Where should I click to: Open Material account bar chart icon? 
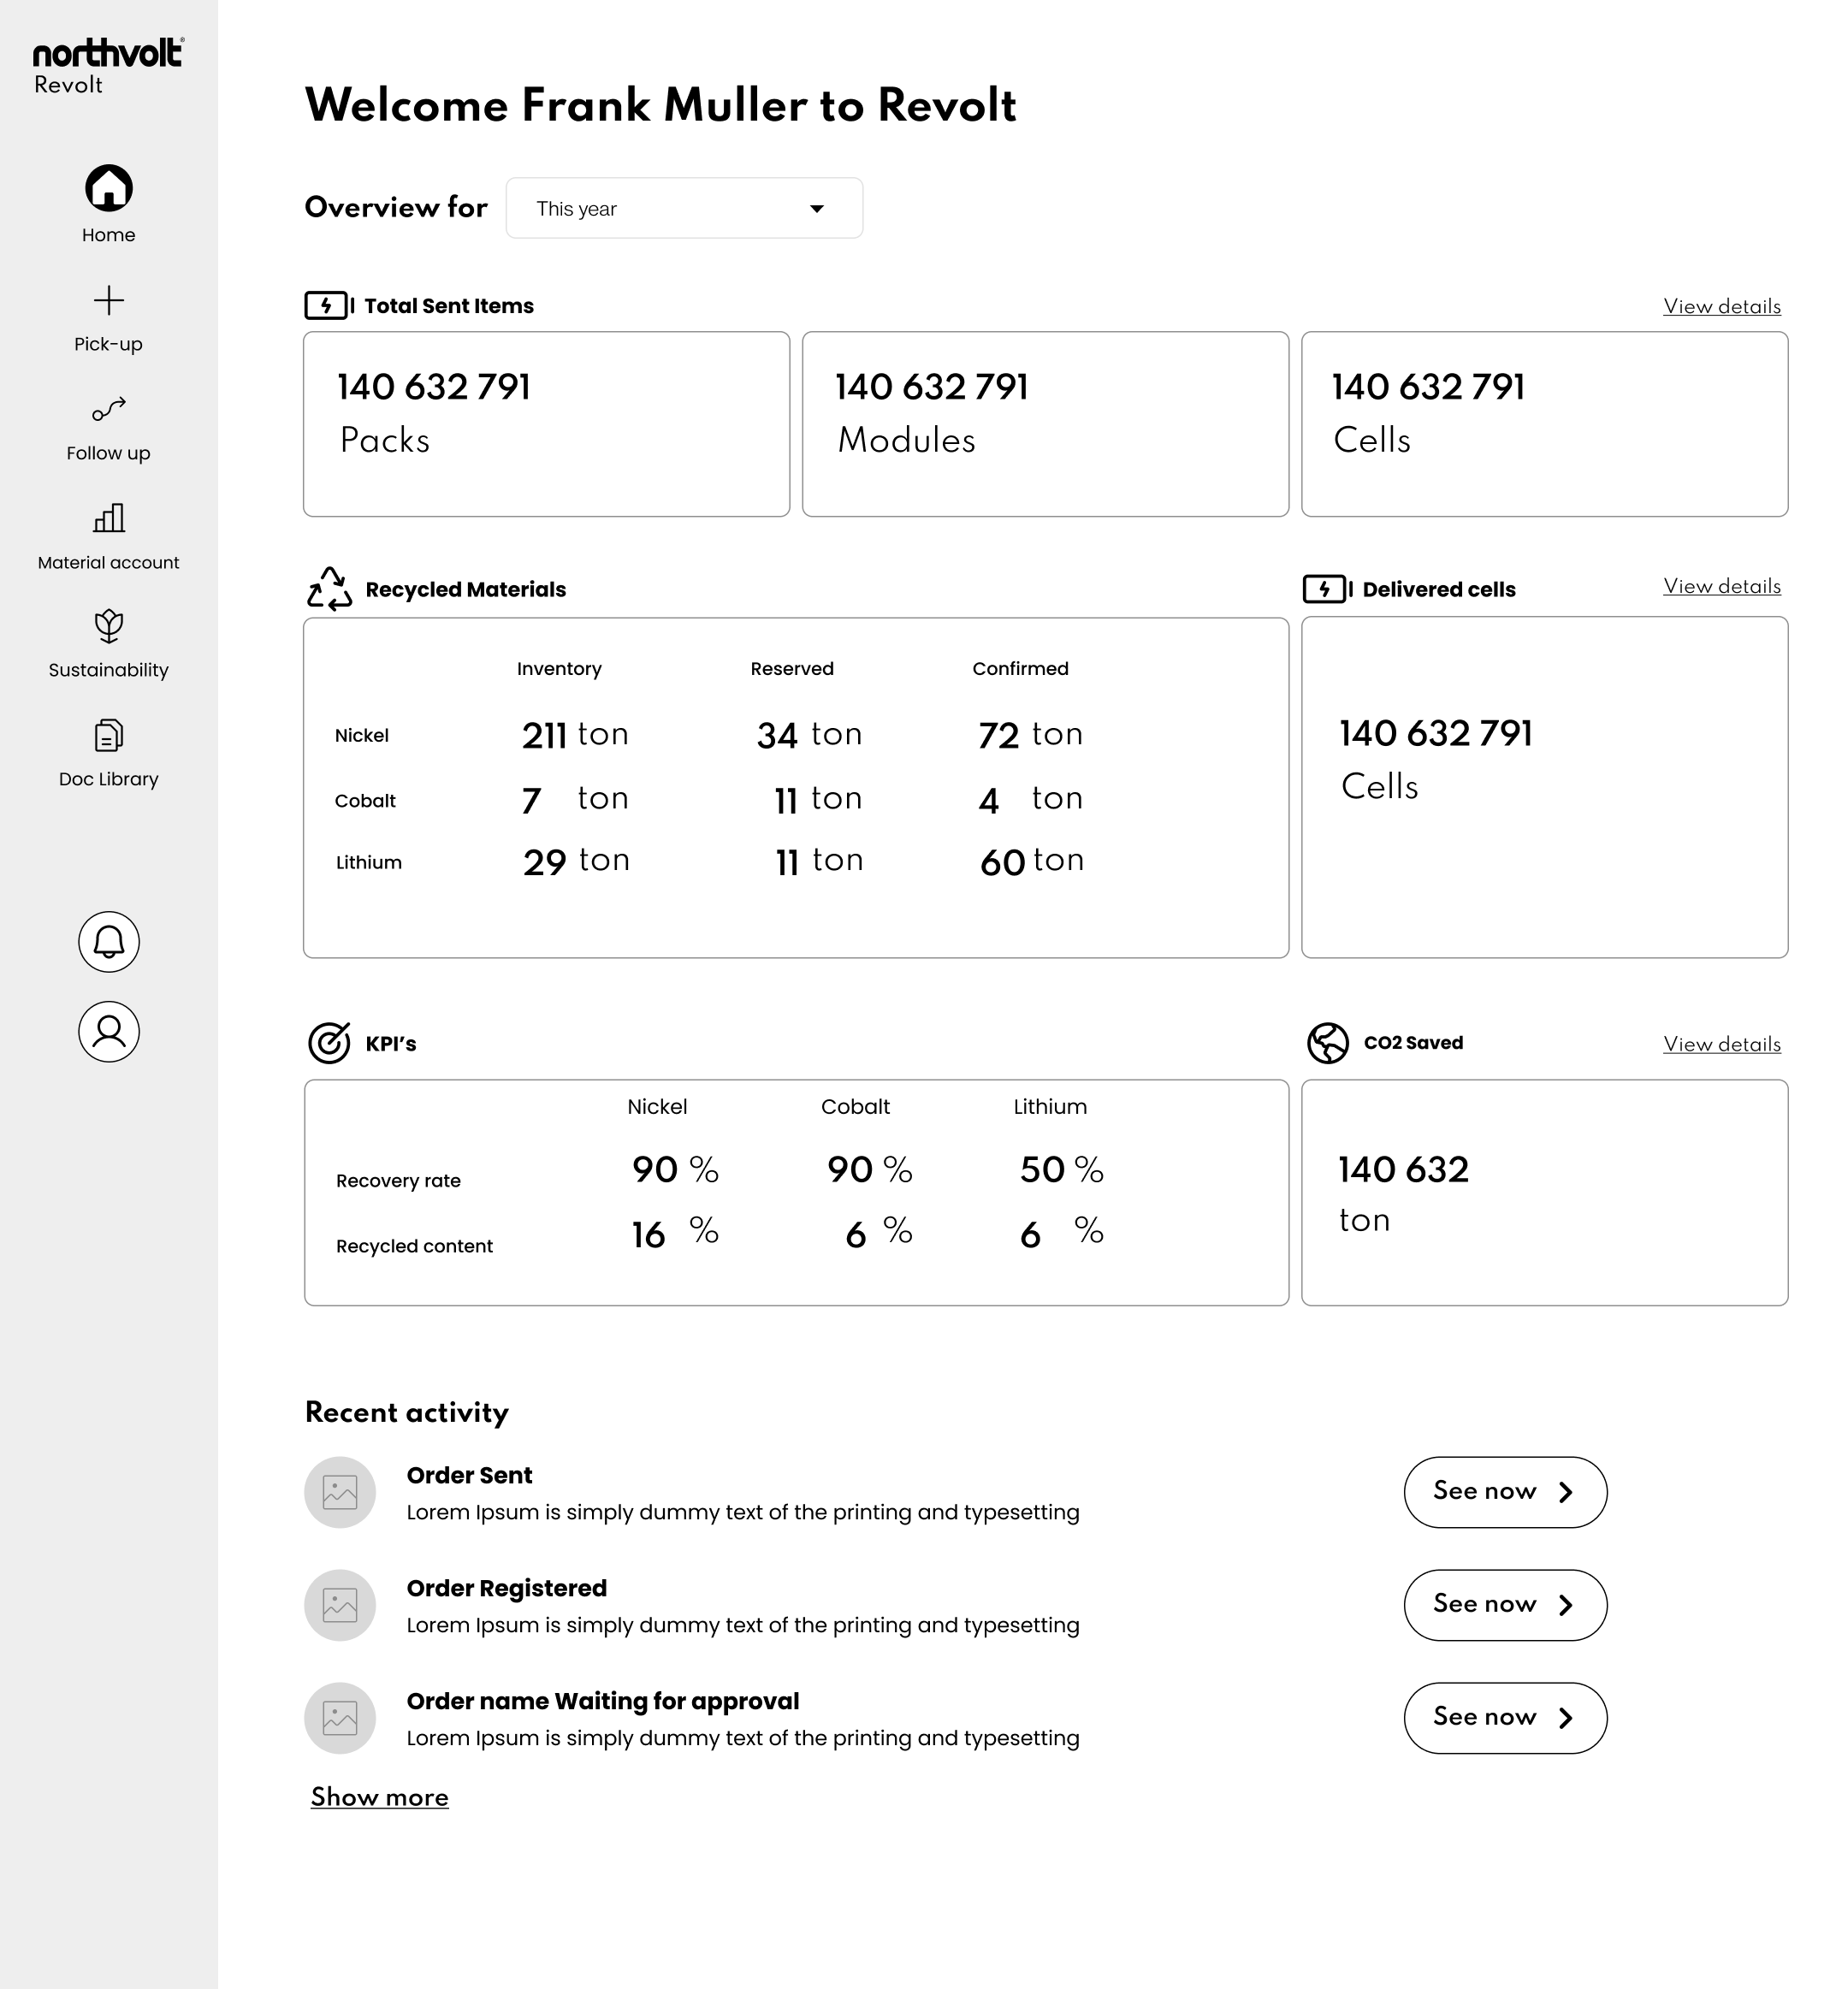108,518
